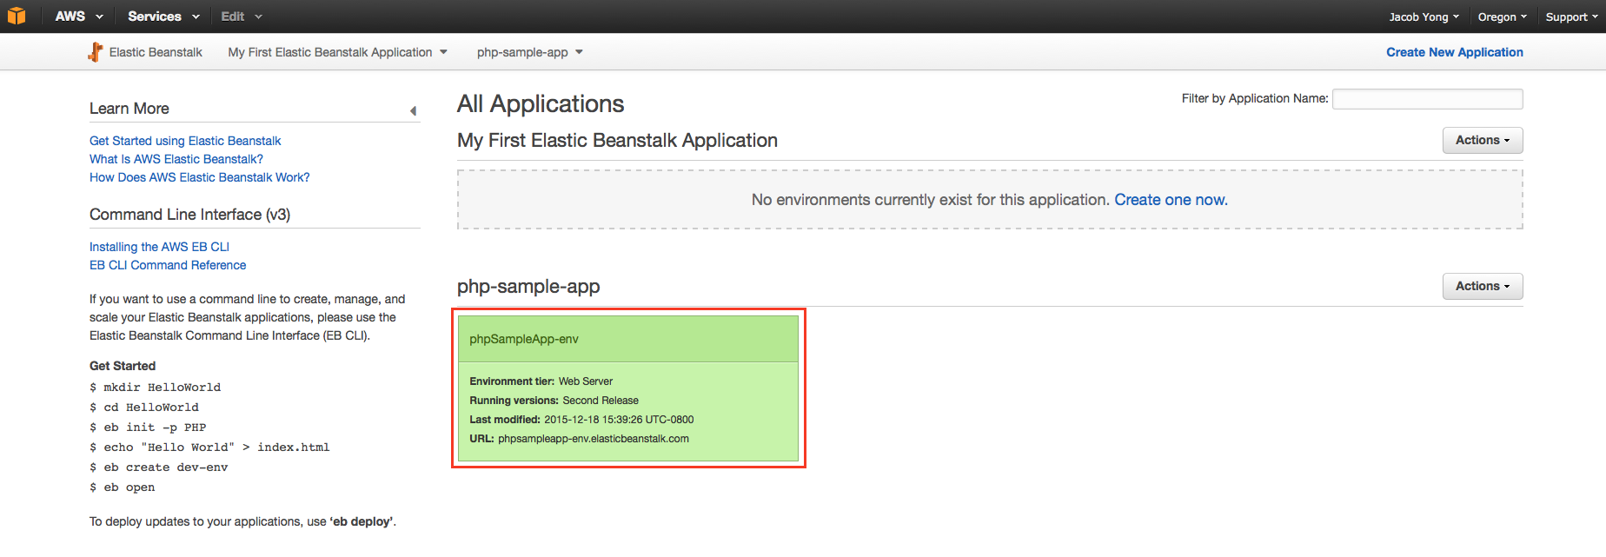Open Get Started using Elastic Beanstalk
1606x557 pixels.
click(185, 141)
